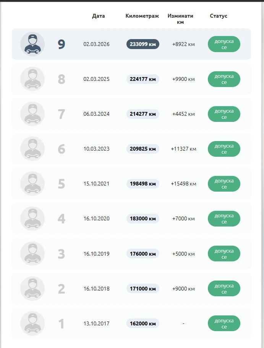Image resolution: width=264 pixels, height=348 pixels.
Task: Click the 162000 км mileage badge
Action: click(143, 323)
